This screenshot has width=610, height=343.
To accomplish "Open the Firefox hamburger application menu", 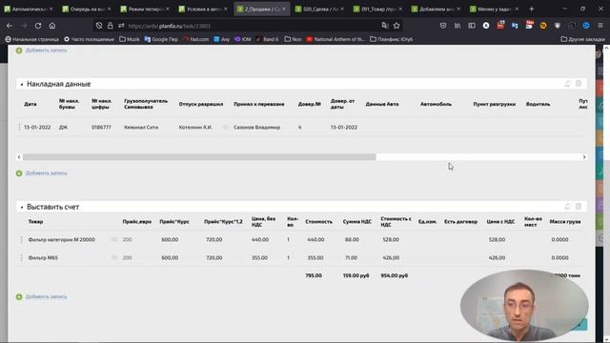I will coord(600,26).
